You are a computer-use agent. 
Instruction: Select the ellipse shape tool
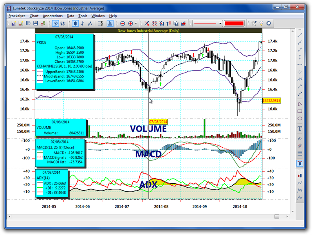[x=300, y=119]
